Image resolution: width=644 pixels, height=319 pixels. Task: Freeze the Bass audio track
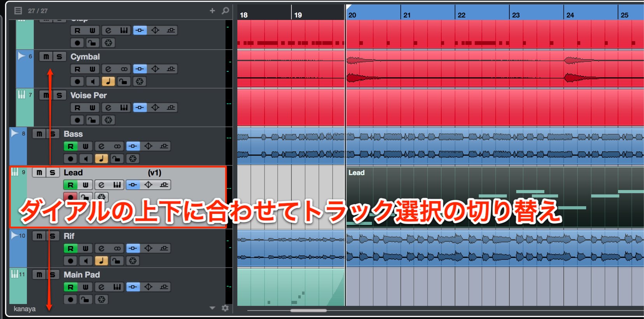click(133, 159)
